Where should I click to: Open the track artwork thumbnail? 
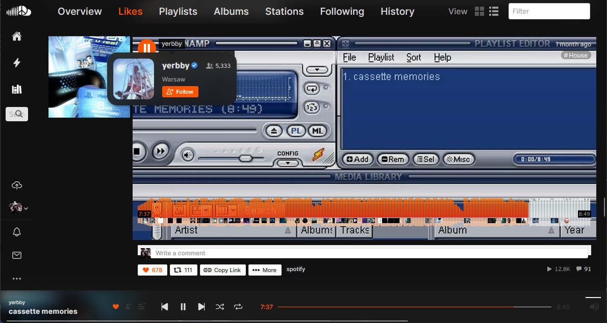point(89,77)
